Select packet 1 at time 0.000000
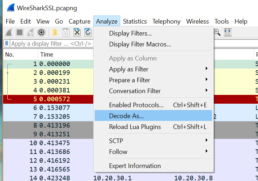The height and width of the screenshot is (181, 258). [48, 64]
